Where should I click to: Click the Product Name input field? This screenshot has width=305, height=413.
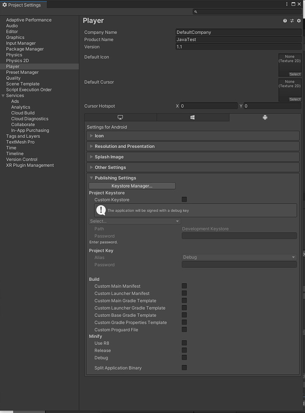point(239,39)
